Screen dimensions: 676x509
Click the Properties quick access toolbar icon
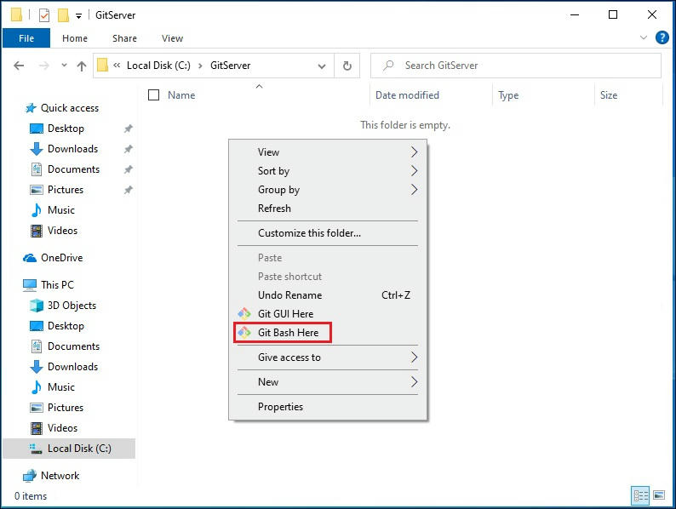[44, 15]
